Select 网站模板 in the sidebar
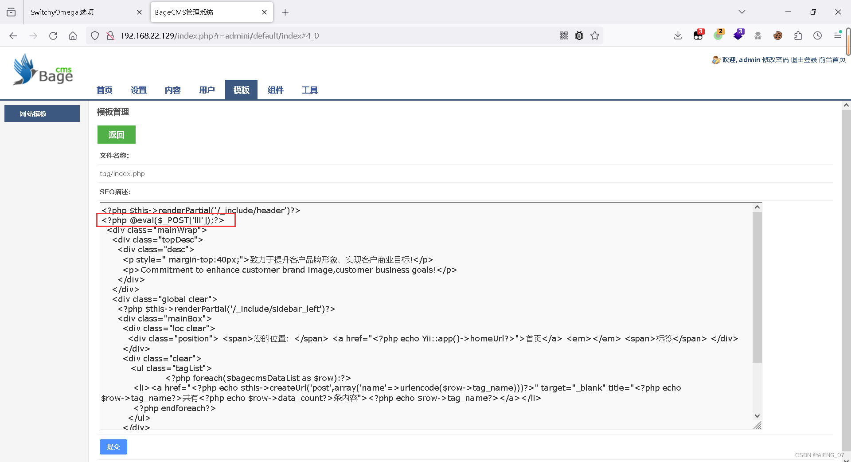Image resolution: width=851 pixels, height=462 pixels. tap(42, 114)
